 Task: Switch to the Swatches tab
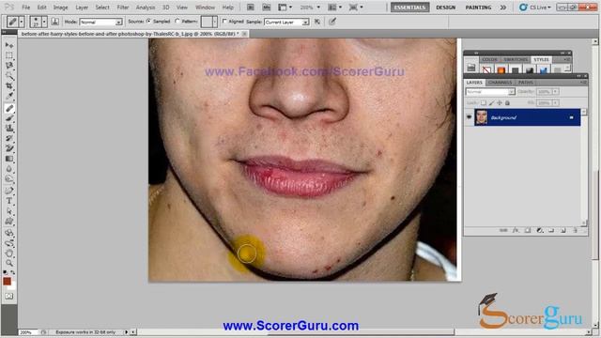pyautogui.click(x=516, y=60)
